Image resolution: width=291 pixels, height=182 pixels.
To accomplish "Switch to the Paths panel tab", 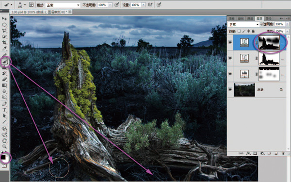I will click(x=269, y=18).
